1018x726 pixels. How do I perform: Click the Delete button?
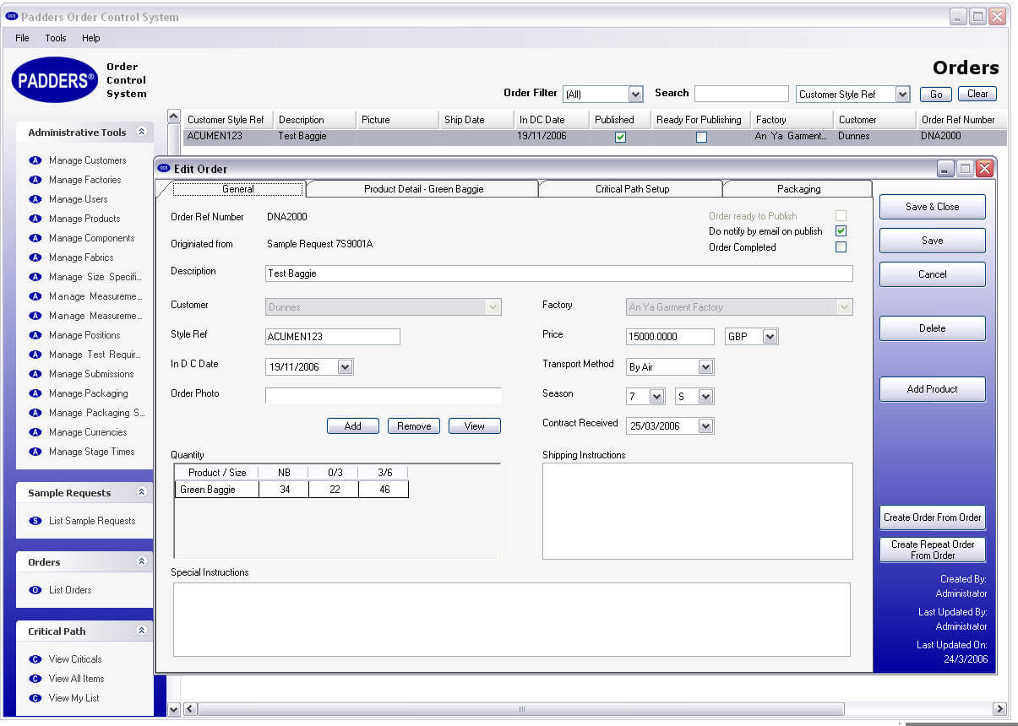pos(933,328)
